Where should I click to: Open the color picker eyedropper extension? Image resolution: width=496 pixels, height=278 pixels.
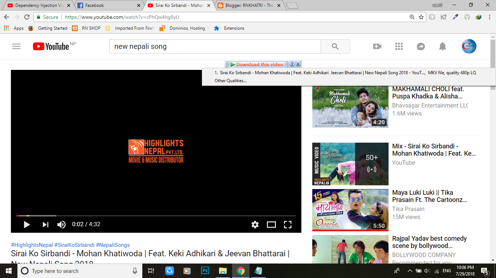(x=455, y=17)
